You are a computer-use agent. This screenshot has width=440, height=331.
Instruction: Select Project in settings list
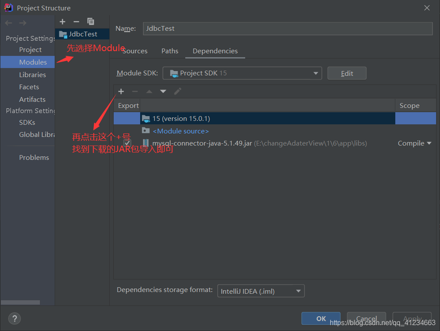30,50
